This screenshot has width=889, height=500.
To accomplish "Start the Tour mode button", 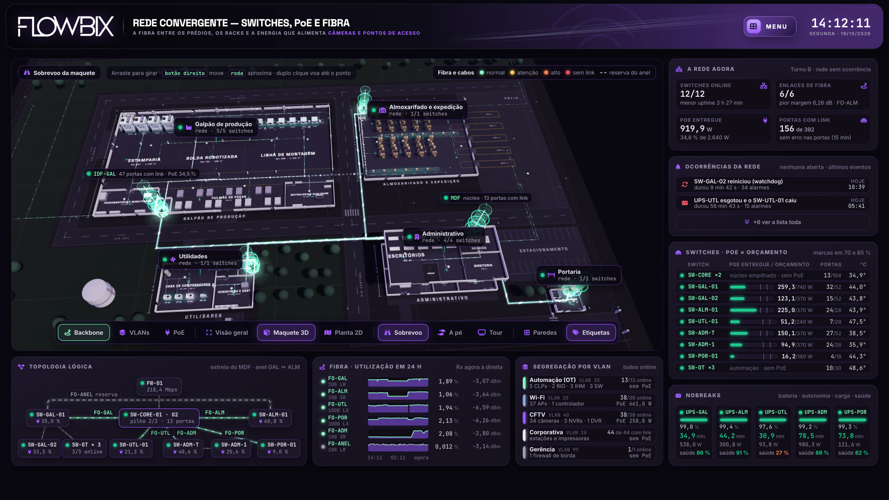I will tap(490, 333).
